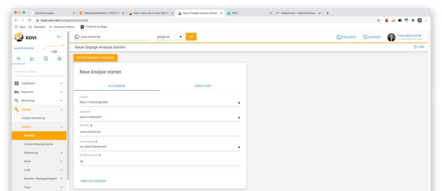Click the Accept-Language input field

click(159, 162)
